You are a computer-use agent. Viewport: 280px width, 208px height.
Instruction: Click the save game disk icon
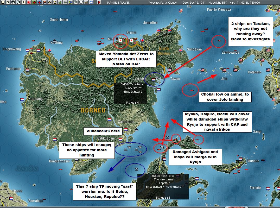point(3,2)
